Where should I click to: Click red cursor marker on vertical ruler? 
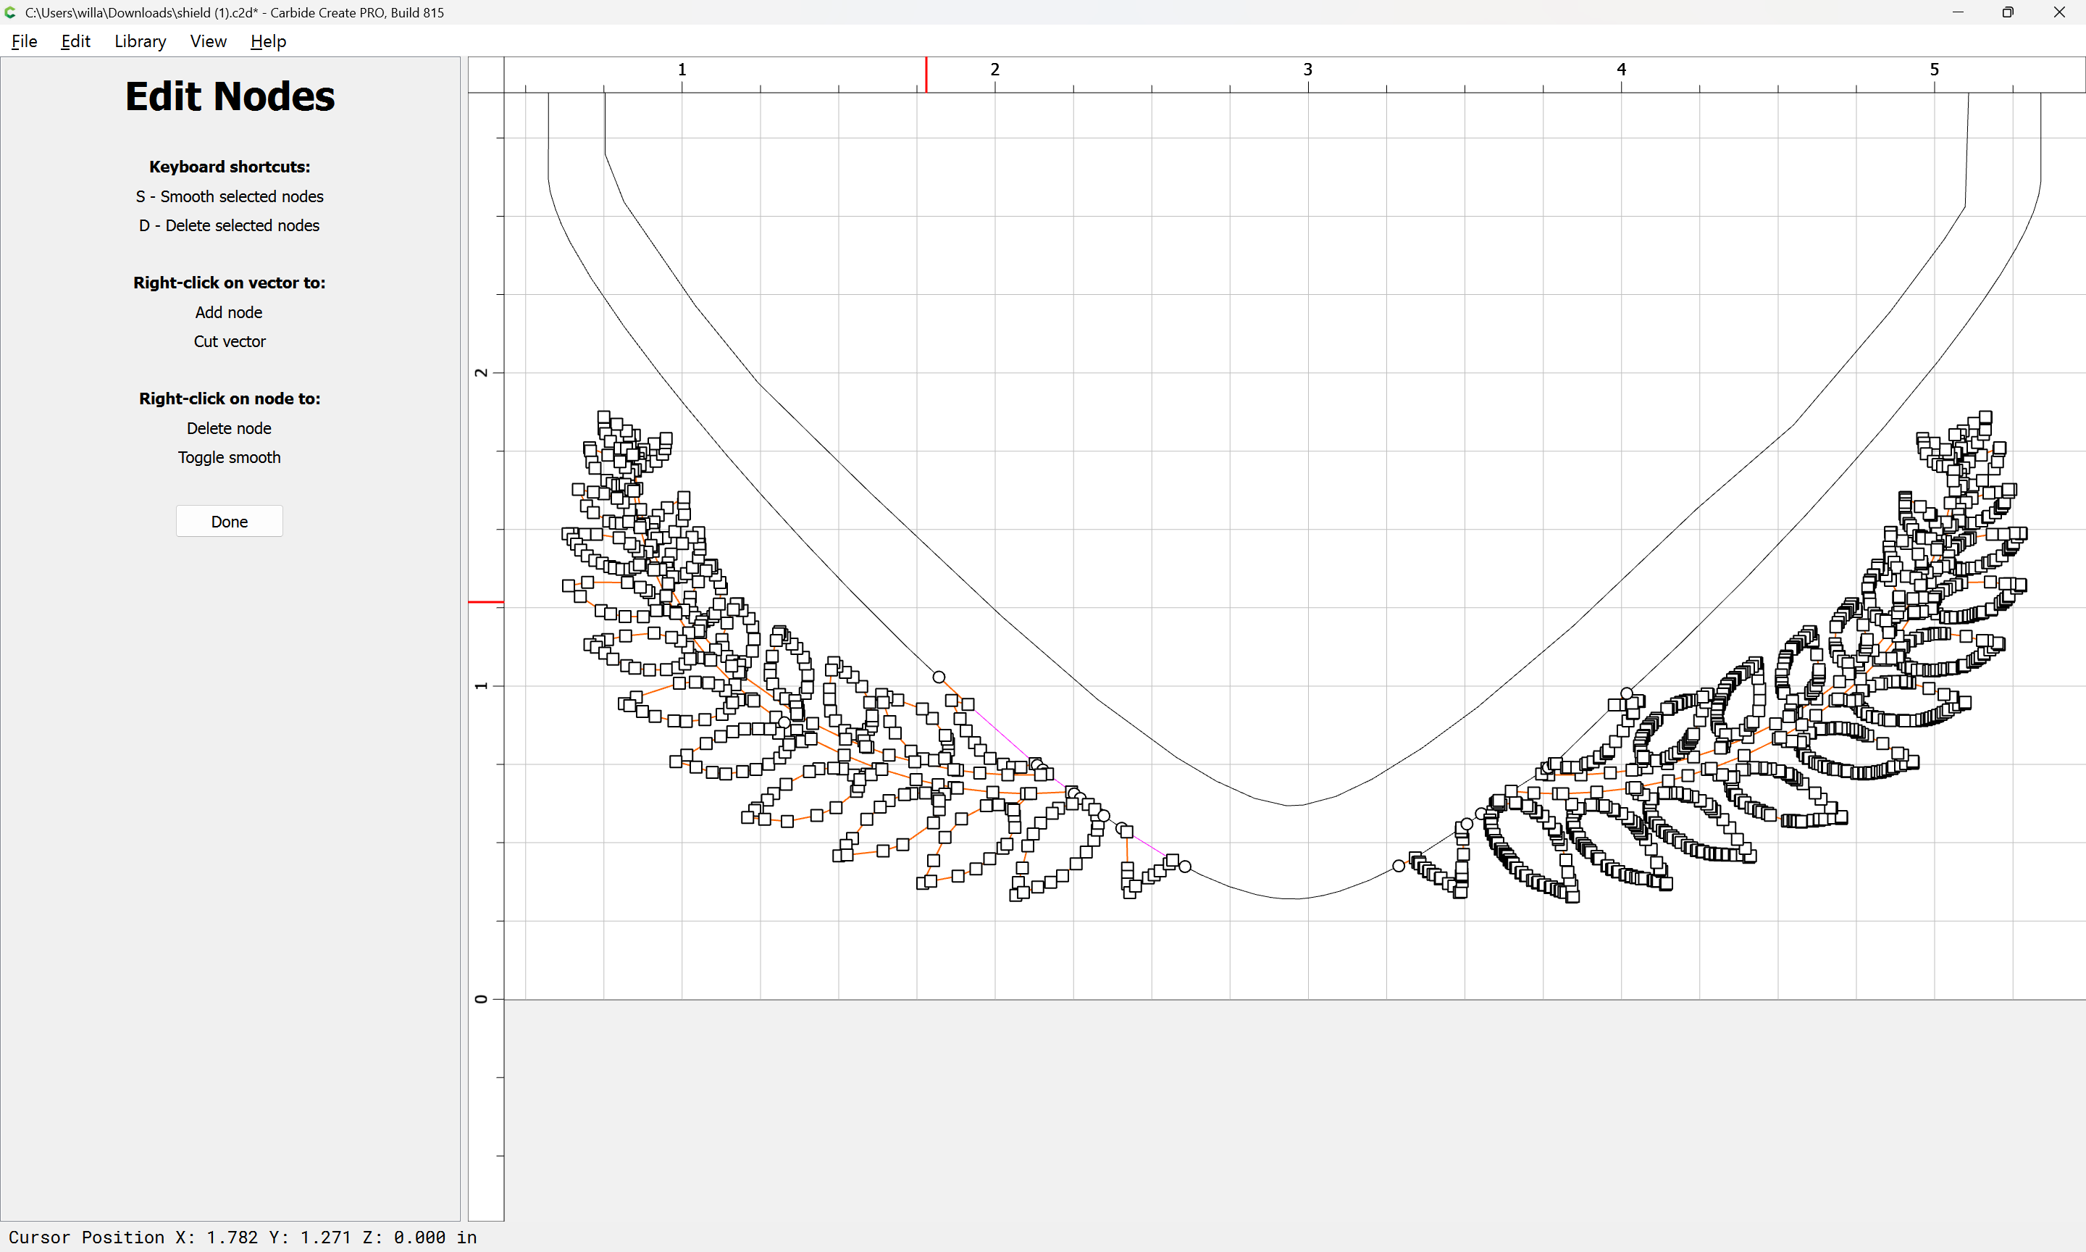point(486,601)
